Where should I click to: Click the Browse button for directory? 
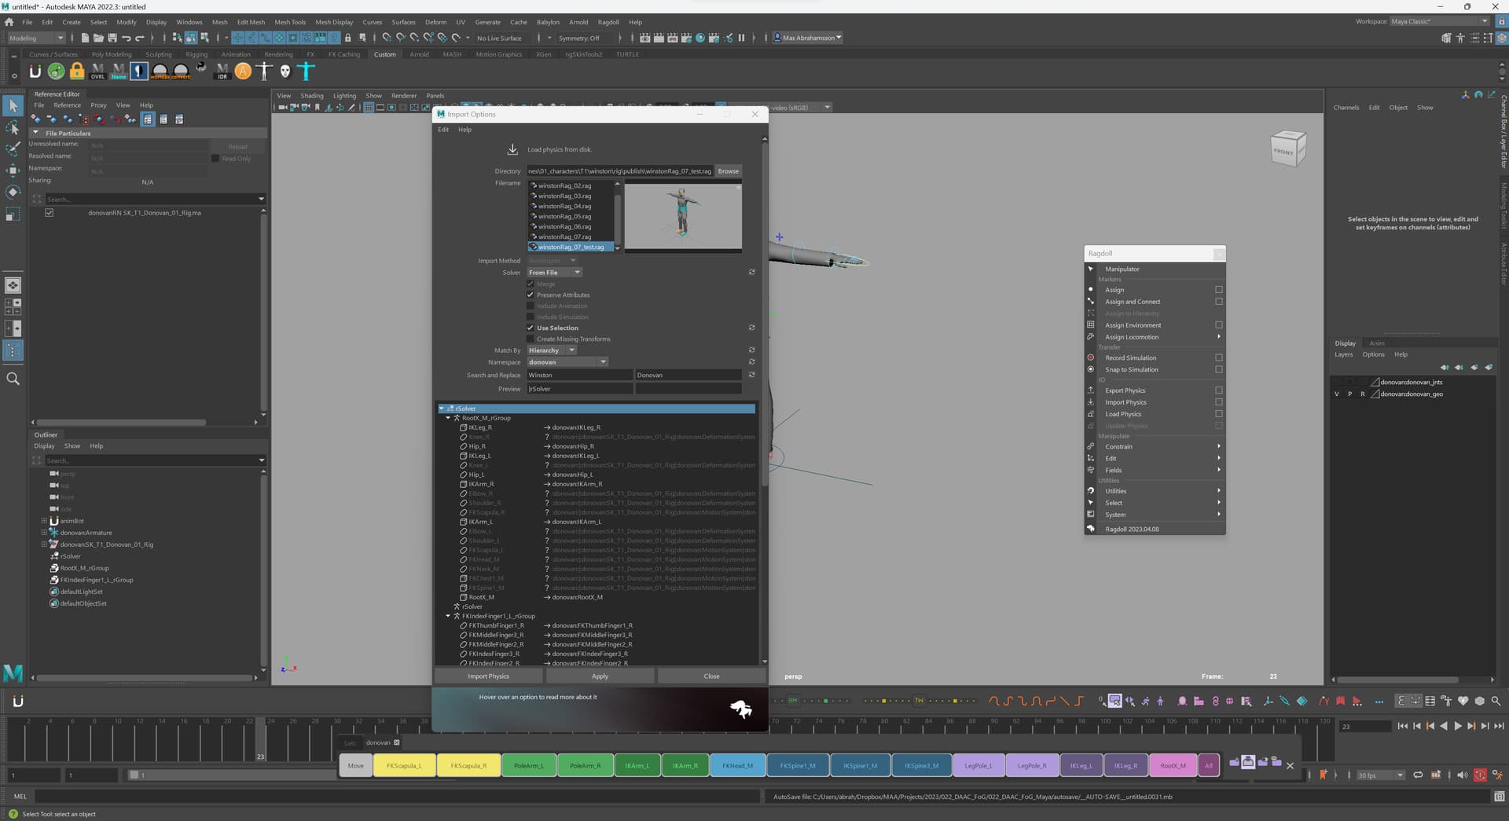point(728,171)
